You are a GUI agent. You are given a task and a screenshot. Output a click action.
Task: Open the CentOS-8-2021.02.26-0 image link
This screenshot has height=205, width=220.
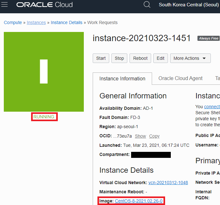coord(139,201)
